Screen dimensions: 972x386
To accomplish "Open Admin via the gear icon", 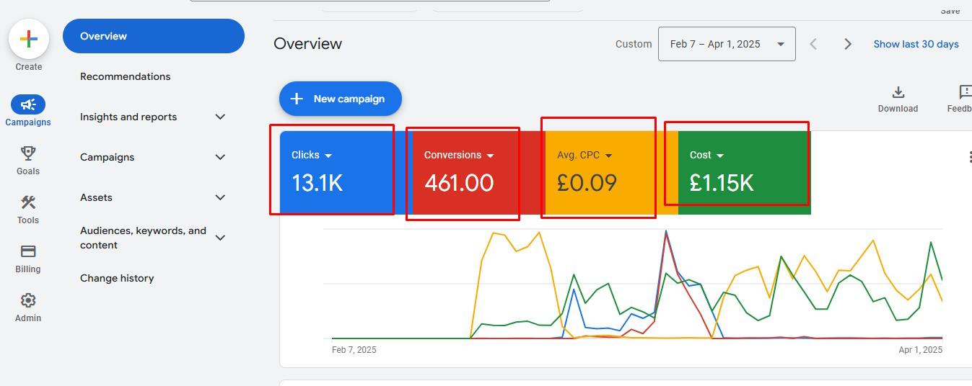I will [x=28, y=300].
